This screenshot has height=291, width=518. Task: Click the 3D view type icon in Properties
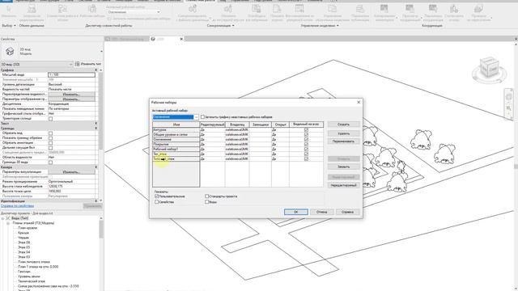(x=10, y=51)
